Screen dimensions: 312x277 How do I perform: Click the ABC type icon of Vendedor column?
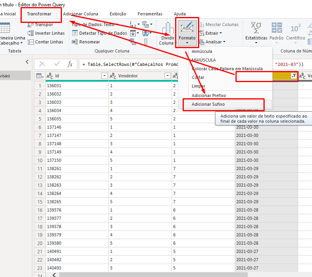[113, 76]
